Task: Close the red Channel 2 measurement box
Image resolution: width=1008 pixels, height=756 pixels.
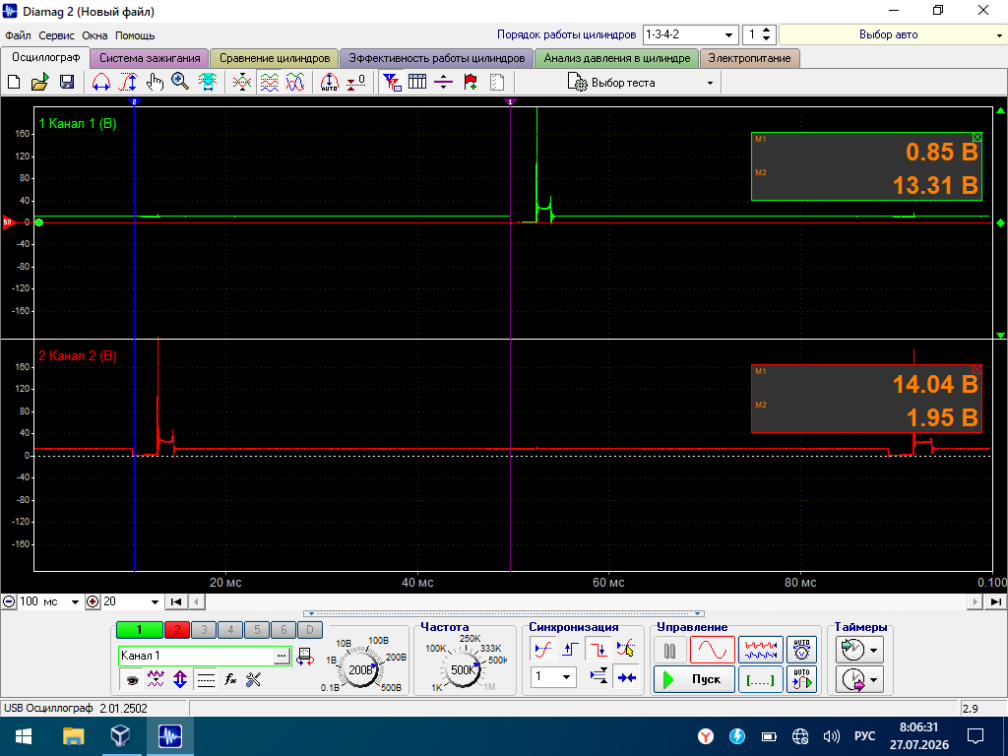Action: 977,369
